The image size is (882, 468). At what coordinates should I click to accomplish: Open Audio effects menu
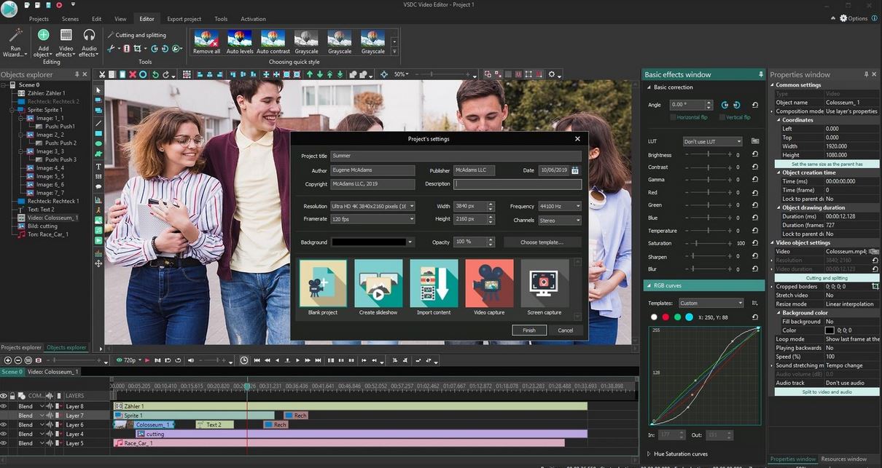coord(89,42)
